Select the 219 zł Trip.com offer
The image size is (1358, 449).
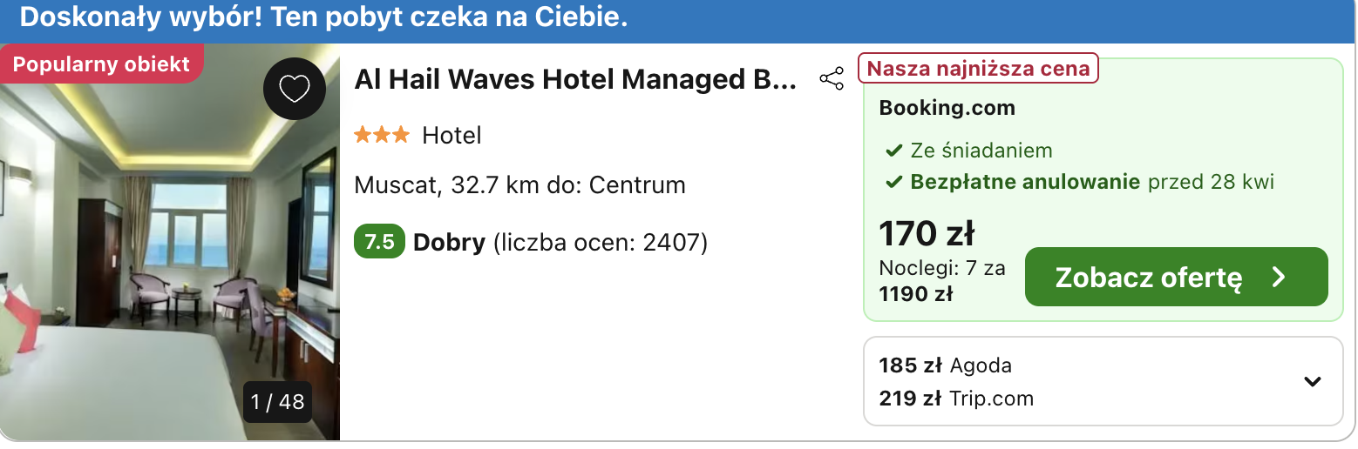tap(956, 399)
